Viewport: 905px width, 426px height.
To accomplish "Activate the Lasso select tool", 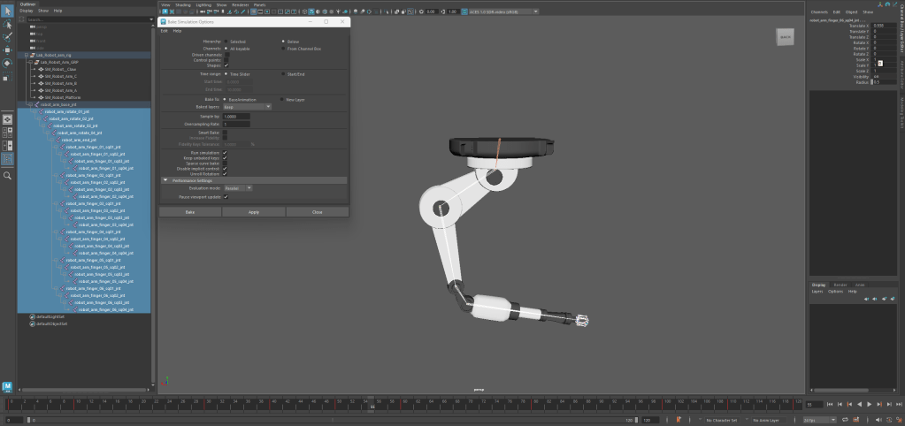I will coord(7,24).
